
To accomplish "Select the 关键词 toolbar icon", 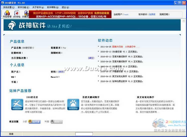I will (x=25, y=14).
